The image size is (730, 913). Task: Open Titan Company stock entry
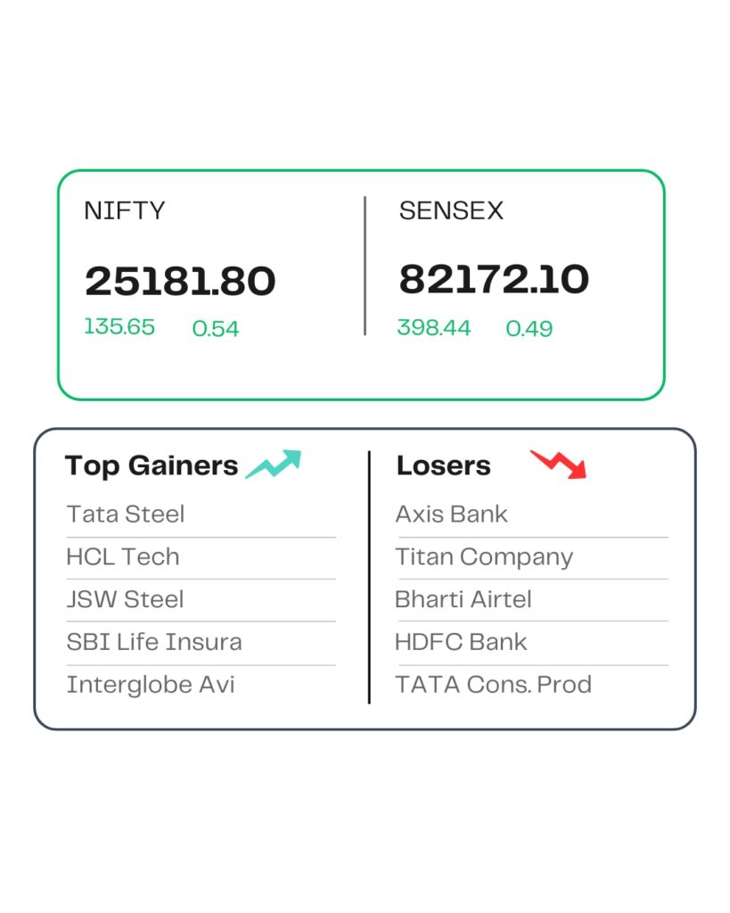(x=484, y=557)
